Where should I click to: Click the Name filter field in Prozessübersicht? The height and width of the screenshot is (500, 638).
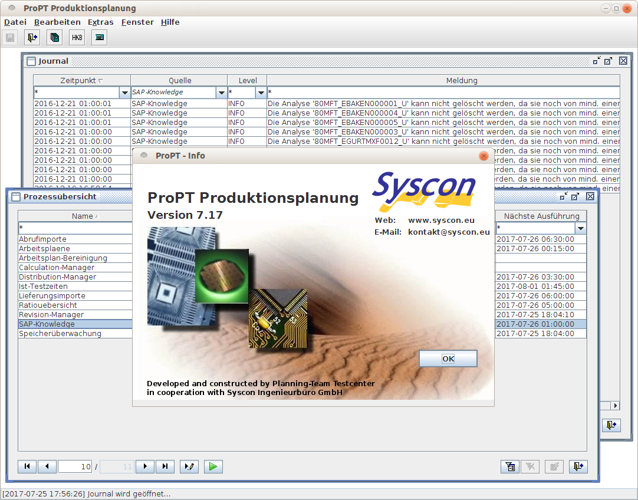pyautogui.click(x=75, y=228)
